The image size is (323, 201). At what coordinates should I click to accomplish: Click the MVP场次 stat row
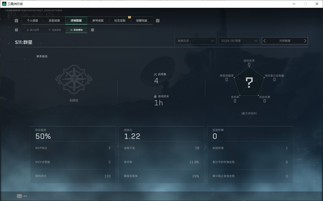pyautogui.click(x=73, y=148)
